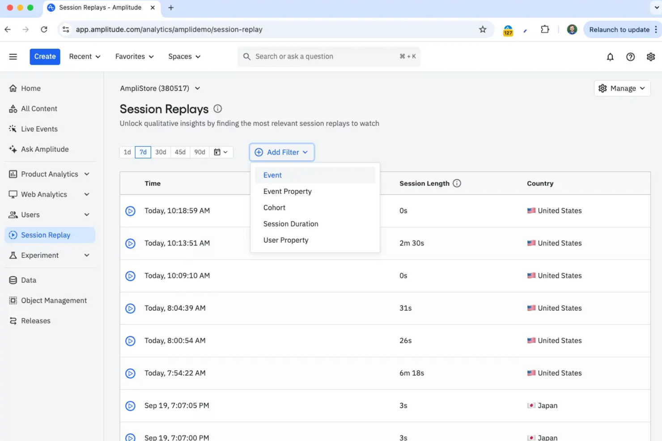
Task: Open Releases in the sidebar
Action: click(x=50, y=321)
